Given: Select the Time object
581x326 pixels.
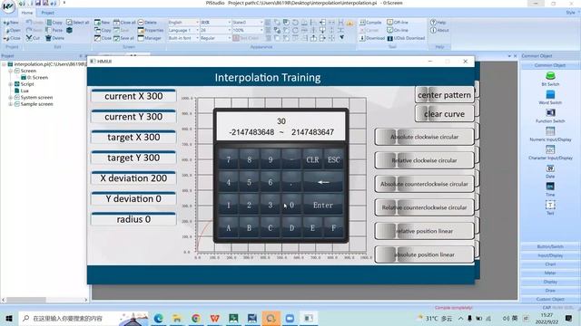Looking at the screenshot, I should coord(550,189).
